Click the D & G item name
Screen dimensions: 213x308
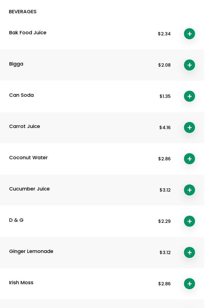[x=16, y=220]
